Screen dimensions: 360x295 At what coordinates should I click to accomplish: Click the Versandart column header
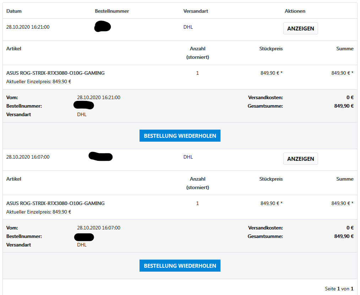pos(196,11)
